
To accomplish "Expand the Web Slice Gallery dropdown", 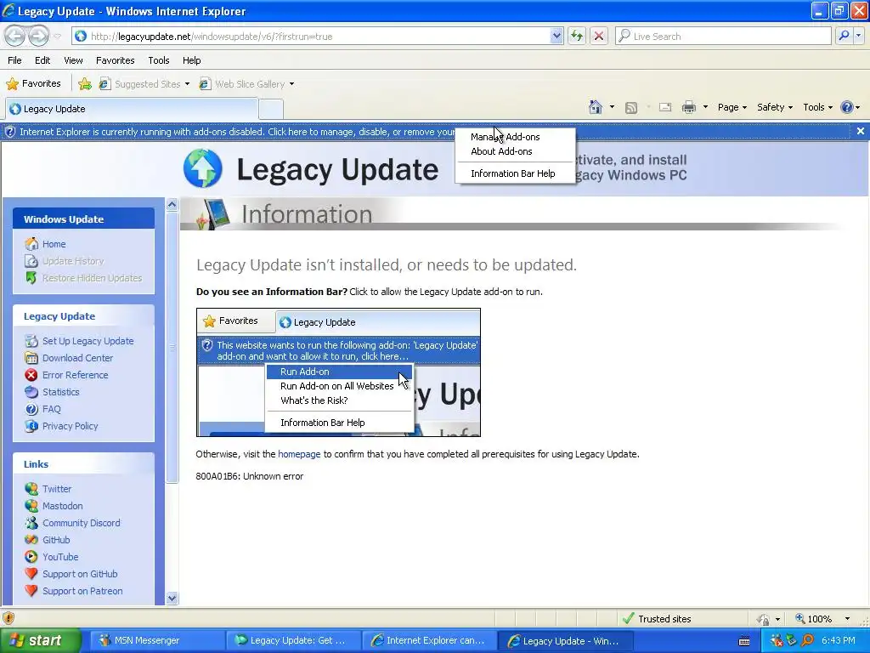I will click(292, 84).
